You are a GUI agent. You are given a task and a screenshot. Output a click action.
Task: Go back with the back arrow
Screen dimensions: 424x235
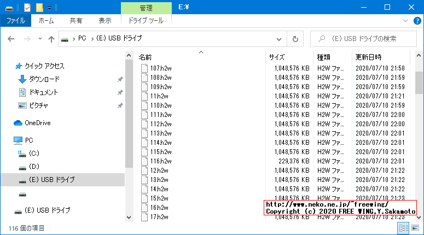(11, 39)
